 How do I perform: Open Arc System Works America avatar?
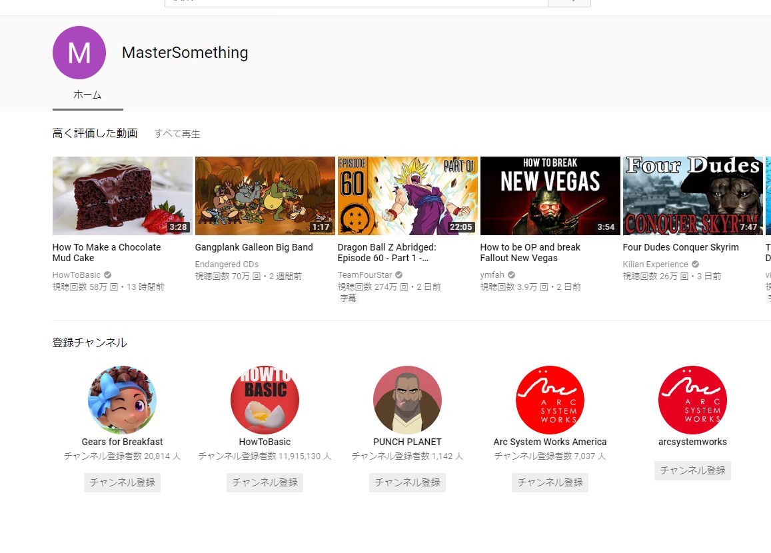[550, 400]
